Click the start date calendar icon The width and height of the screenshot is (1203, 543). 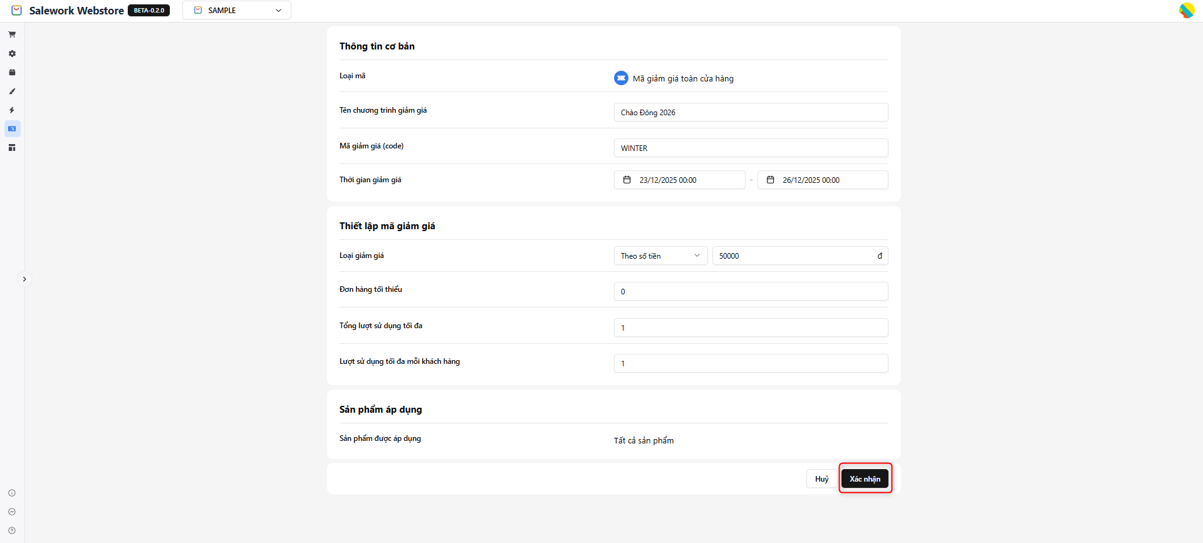click(x=627, y=180)
